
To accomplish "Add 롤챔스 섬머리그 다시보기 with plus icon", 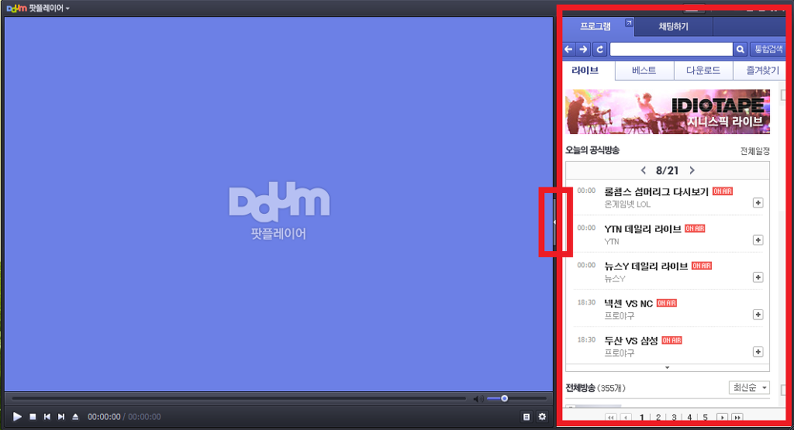I will [x=758, y=203].
